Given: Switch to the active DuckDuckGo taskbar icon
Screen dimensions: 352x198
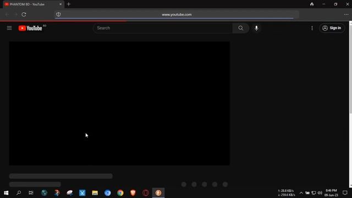Looking at the screenshot, I should pos(158,193).
